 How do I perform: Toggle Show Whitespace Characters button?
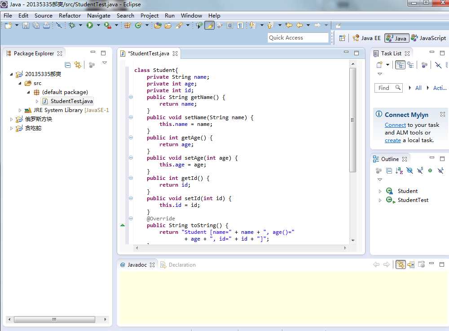pos(241,26)
